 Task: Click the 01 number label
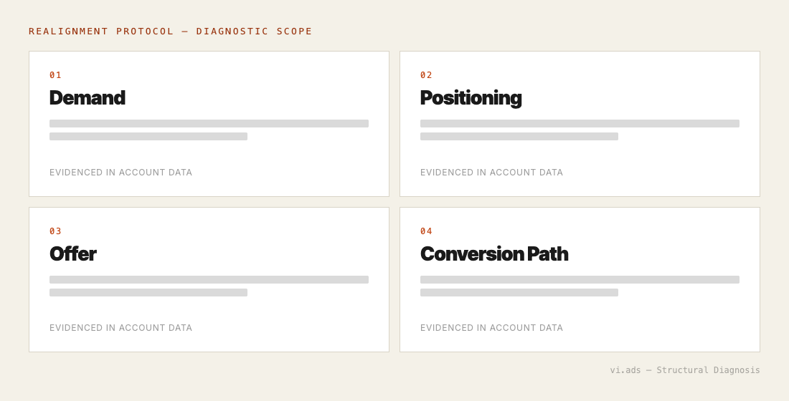click(55, 75)
